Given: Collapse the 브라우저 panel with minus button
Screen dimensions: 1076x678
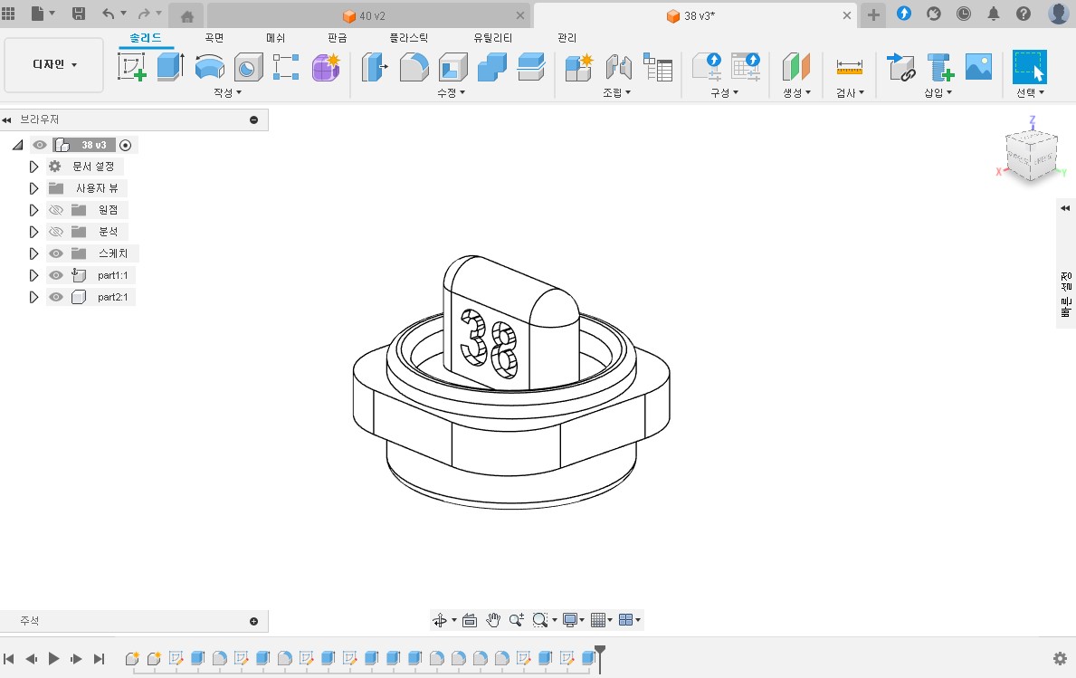Looking at the screenshot, I should (x=254, y=120).
